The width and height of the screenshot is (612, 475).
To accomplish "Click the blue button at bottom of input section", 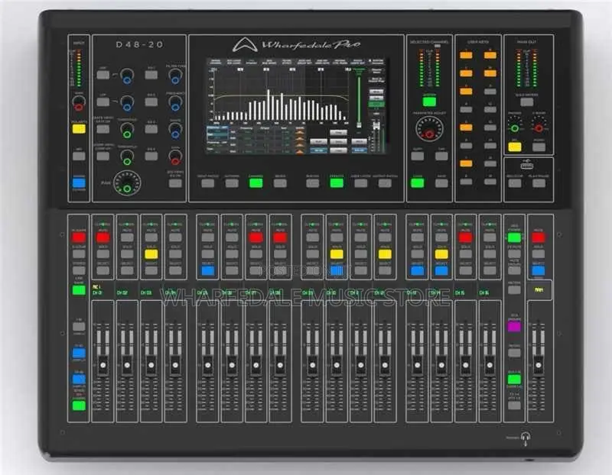I will pyautogui.click(x=79, y=183).
